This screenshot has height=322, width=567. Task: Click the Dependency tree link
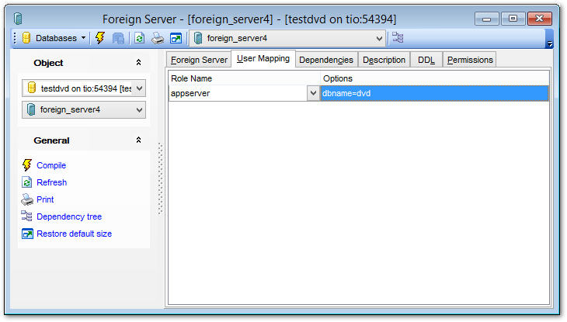point(69,216)
